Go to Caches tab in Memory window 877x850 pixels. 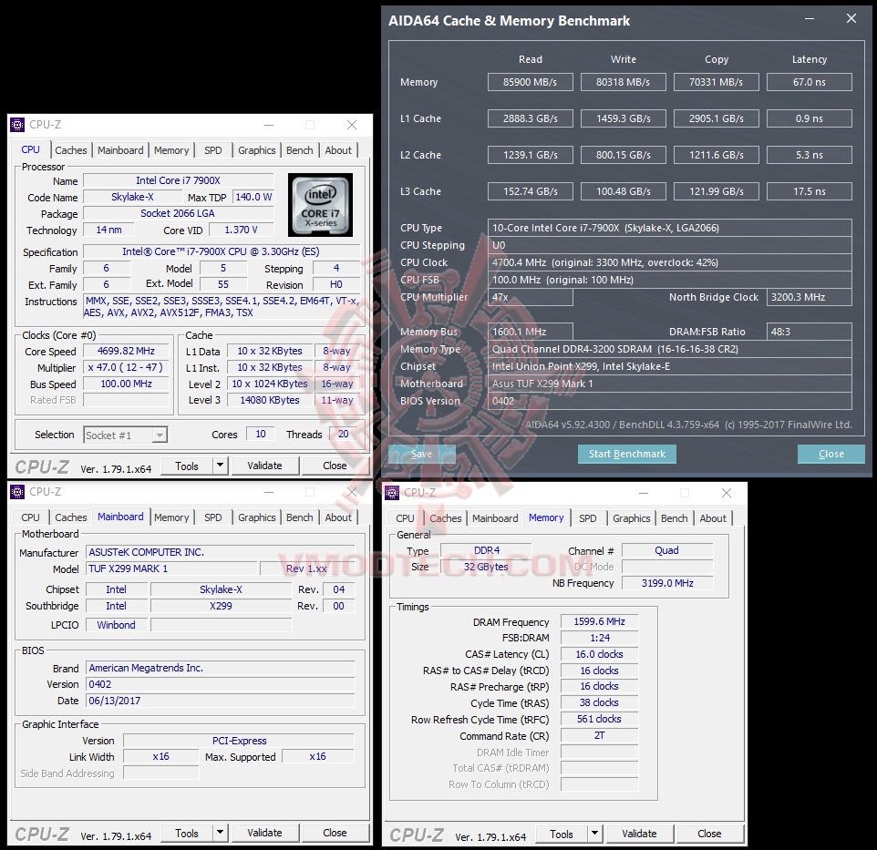click(x=446, y=518)
